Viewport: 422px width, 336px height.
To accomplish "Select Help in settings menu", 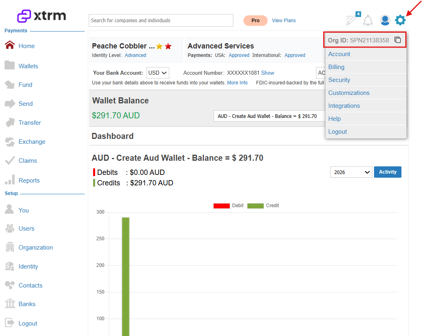I will [366, 119].
